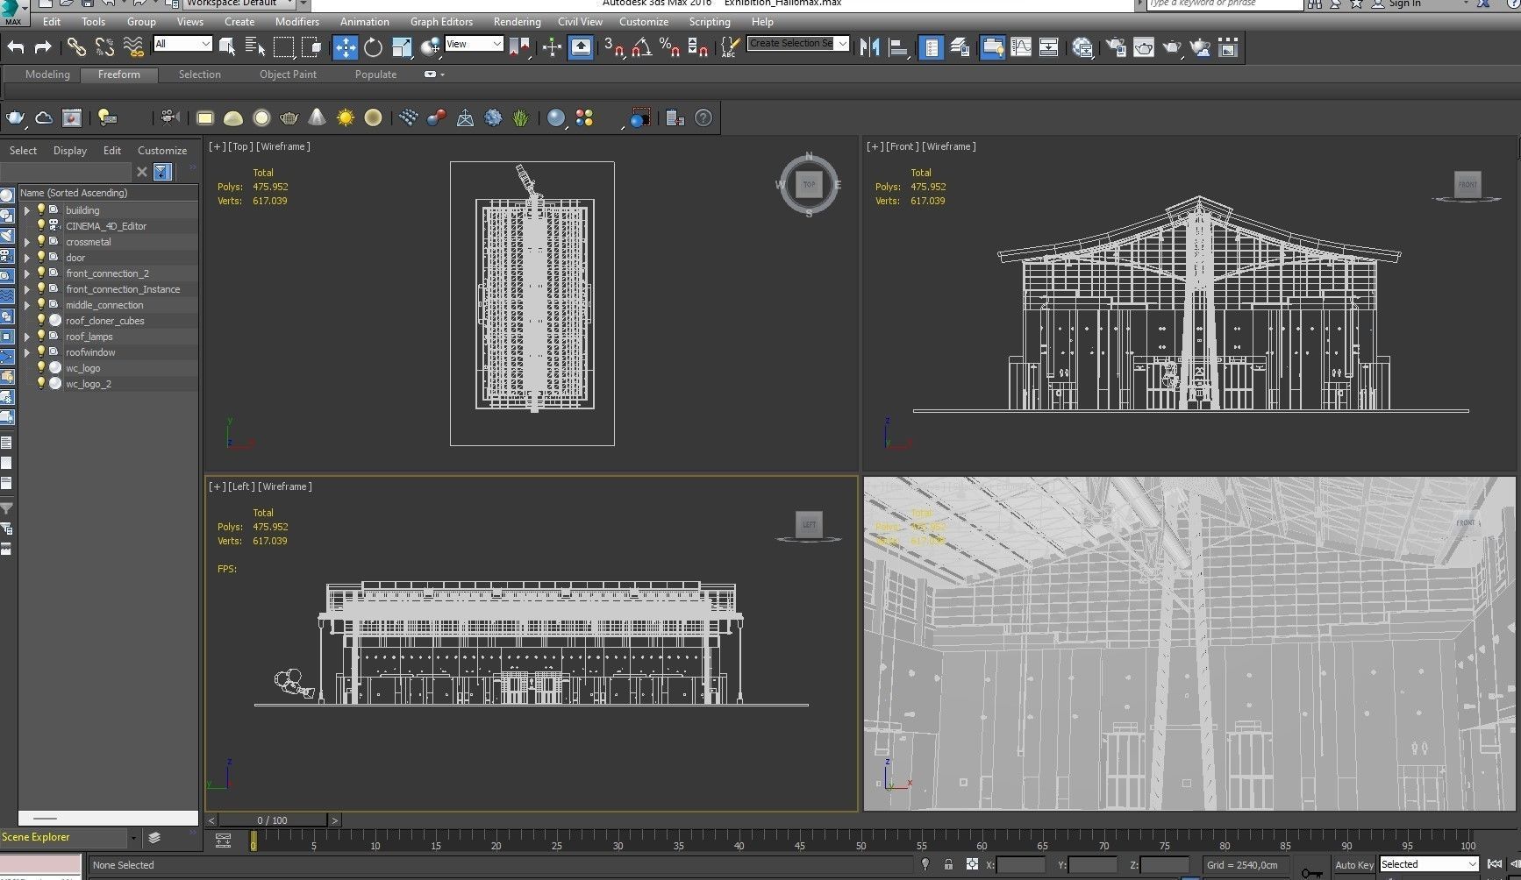Open the Customize menu in Scene Explorer
This screenshot has width=1521, height=880.
click(x=162, y=151)
